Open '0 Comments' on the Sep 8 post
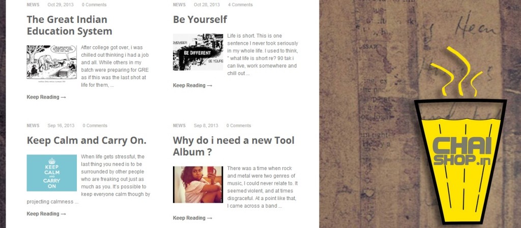521x228 pixels. coord(239,125)
